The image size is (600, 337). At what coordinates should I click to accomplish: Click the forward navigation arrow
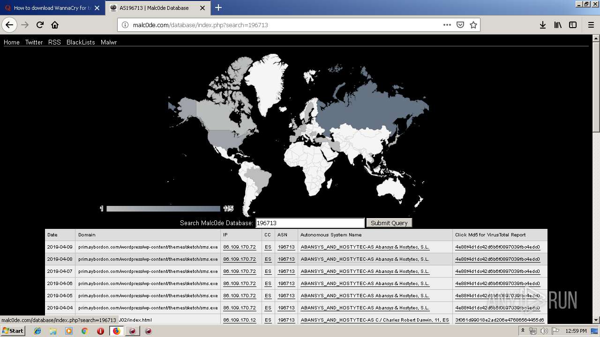[x=25, y=25]
